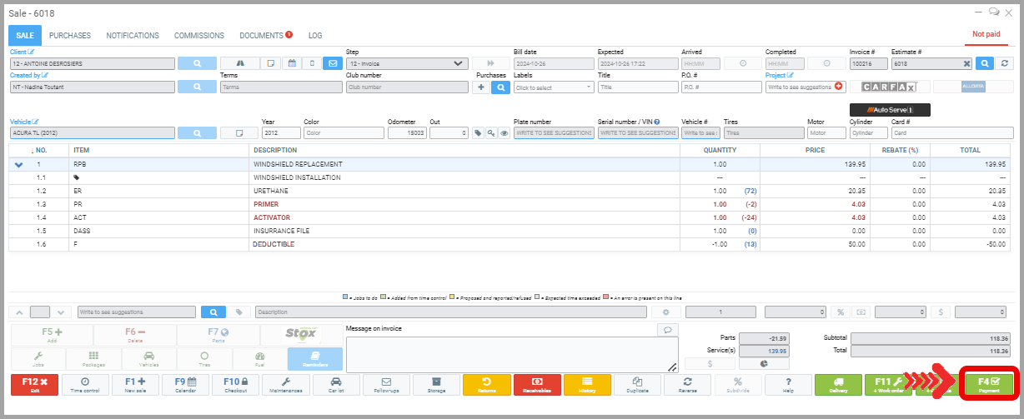
Task: Click the F4 Payment button
Action: 988,384
